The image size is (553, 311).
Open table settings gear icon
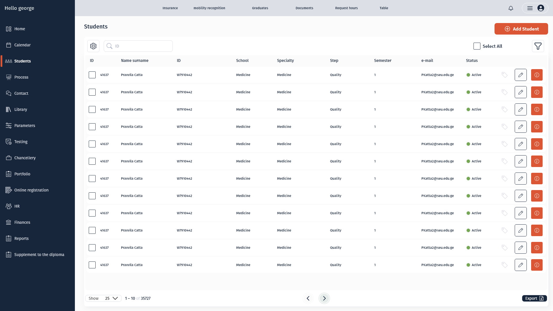[x=93, y=46]
